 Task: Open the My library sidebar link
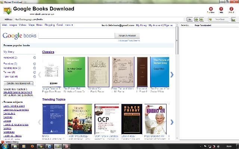click(x=9, y=52)
